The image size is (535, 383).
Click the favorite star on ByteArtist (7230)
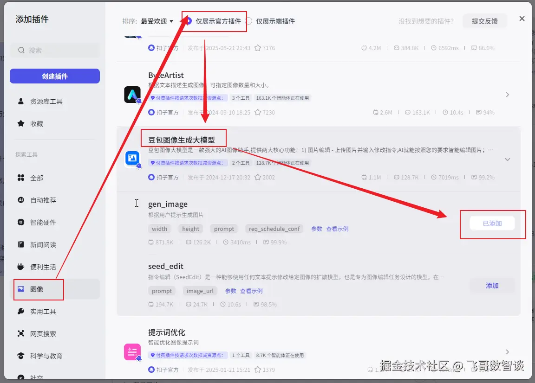[x=258, y=112]
